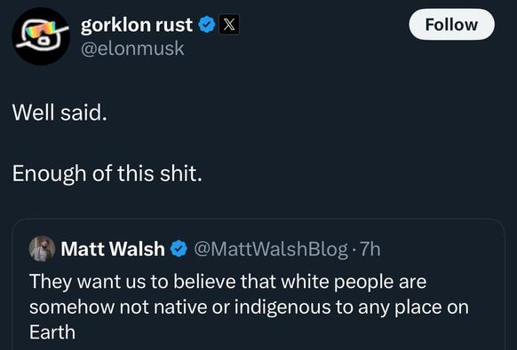Visit the @MattWalshBlog handle
The width and height of the screenshot is (517, 350).
click(x=270, y=249)
